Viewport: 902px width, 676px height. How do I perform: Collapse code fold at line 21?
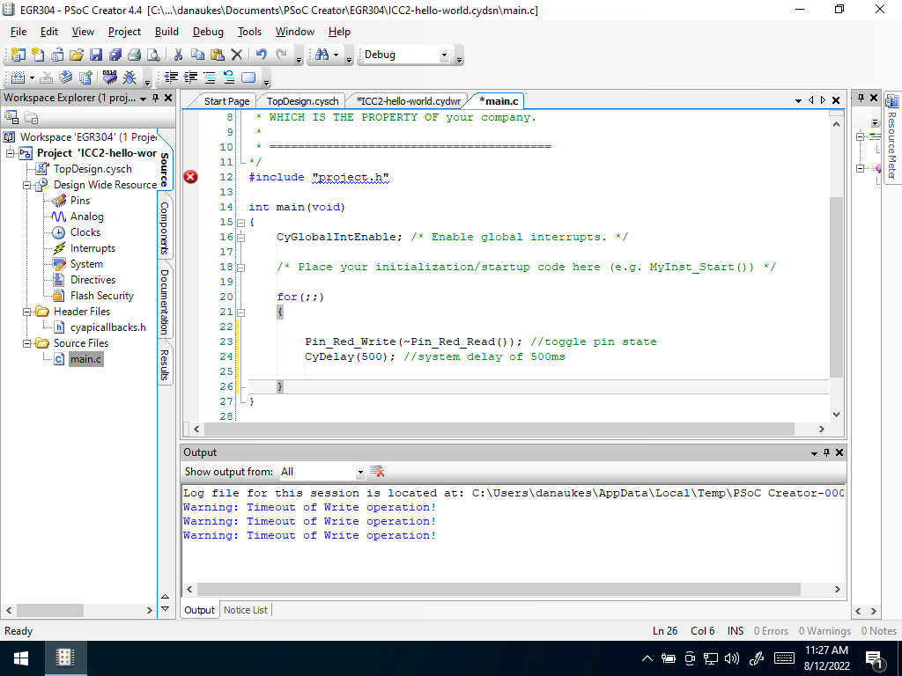click(x=241, y=312)
